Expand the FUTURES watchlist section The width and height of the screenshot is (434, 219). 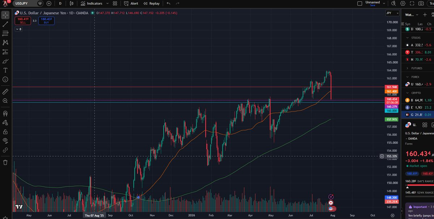[x=408, y=68]
